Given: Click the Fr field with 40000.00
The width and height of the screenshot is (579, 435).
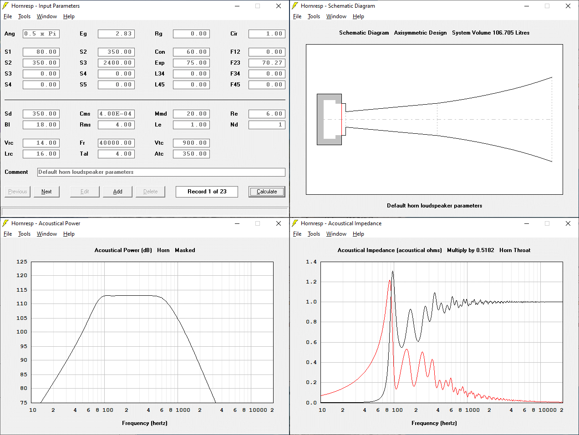Looking at the screenshot, I should [116, 143].
